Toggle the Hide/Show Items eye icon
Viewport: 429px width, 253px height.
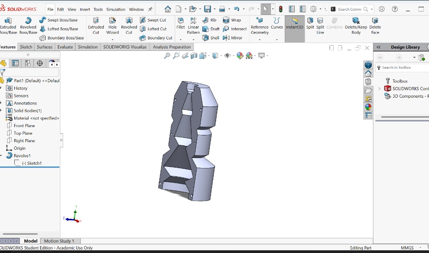[227, 56]
